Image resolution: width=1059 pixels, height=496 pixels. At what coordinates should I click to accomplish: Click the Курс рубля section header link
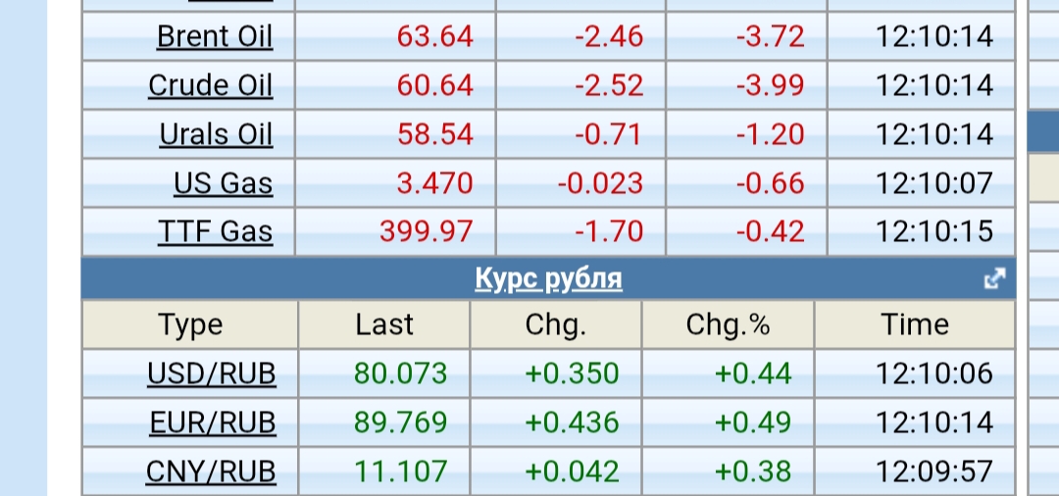click(548, 279)
